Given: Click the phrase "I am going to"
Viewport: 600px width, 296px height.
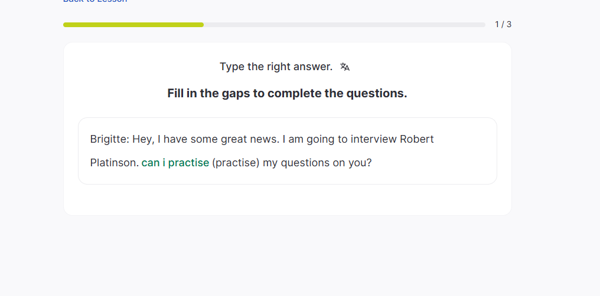Looking at the screenshot, I should (x=315, y=140).
